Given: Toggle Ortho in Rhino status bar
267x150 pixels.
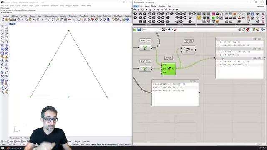Looking at the screenshot, I should click(x=82, y=145).
